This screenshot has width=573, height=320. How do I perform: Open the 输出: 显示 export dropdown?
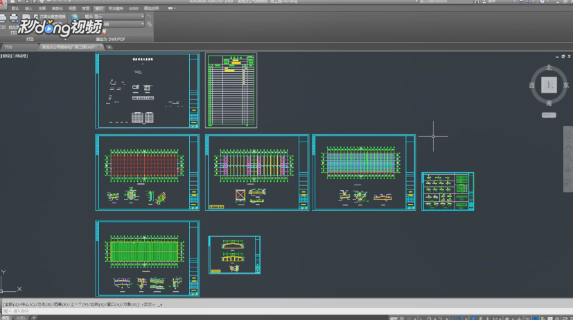[x=114, y=17]
